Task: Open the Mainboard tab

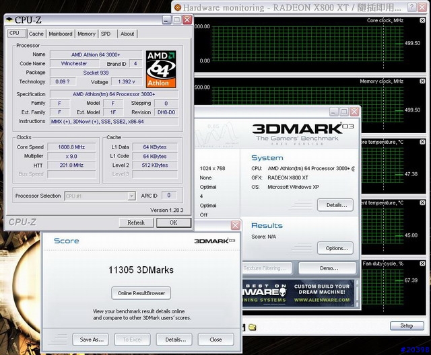Action: click(61, 34)
